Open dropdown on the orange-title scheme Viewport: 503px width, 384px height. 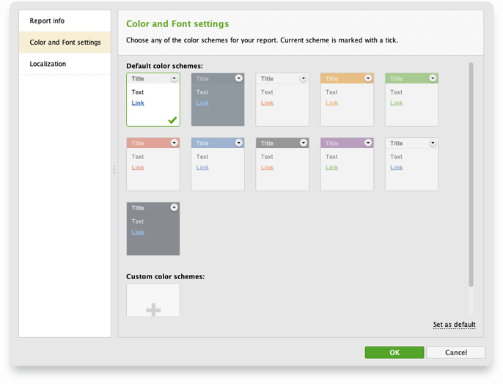coord(368,78)
